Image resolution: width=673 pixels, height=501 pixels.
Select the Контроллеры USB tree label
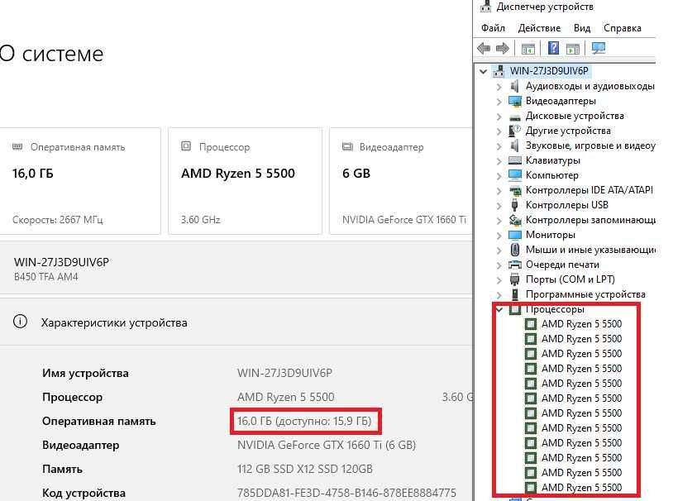pyautogui.click(x=567, y=205)
